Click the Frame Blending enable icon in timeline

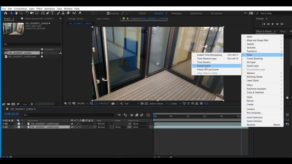coord(137,115)
